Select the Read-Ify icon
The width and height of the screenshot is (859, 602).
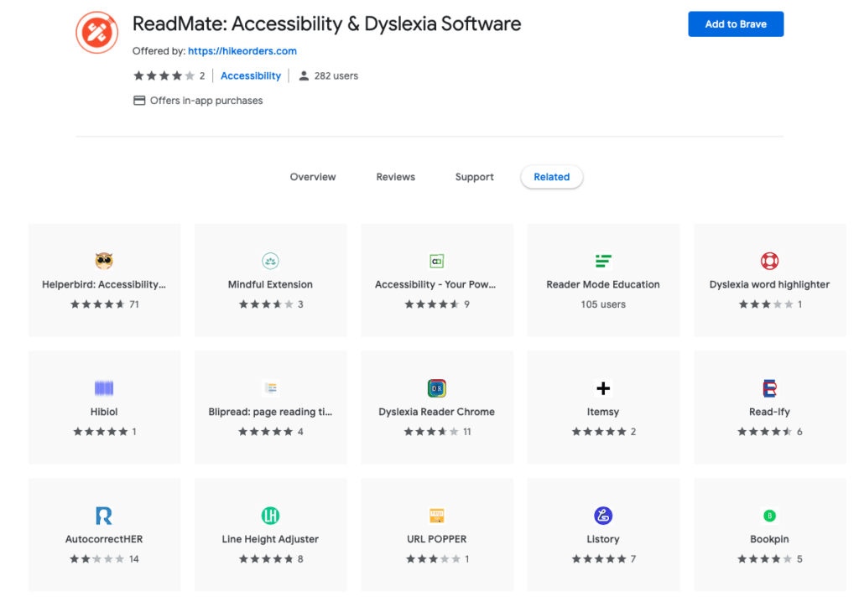tap(769, 388)
